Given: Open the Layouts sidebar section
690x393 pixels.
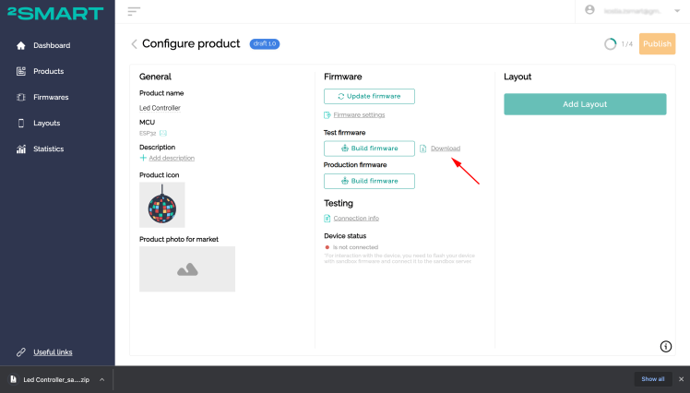Looking at the screenshot, I should click(46, 123).
